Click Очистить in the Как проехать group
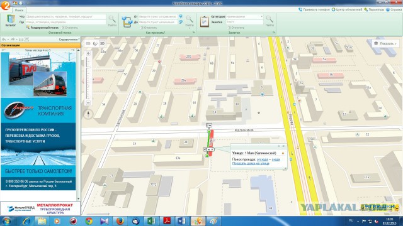This screenshot has width=403, height=226. point(149,28)
